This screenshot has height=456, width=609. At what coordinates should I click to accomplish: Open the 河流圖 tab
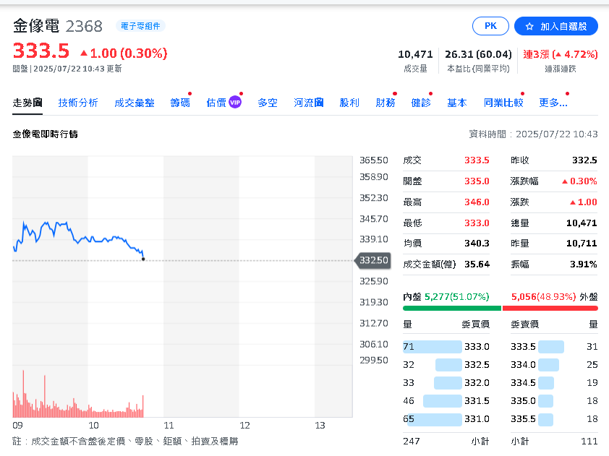click(308, 103)
